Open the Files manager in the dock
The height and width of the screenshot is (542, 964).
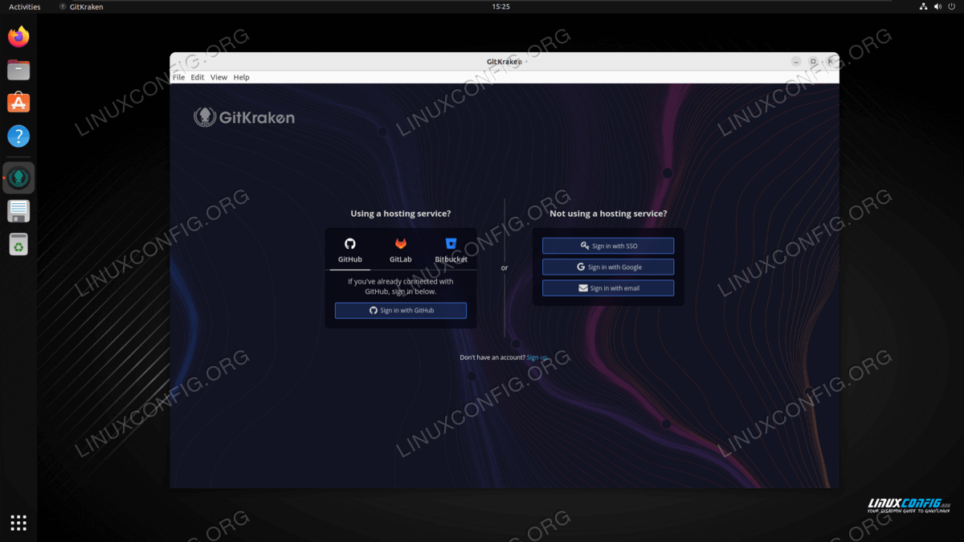18,70
